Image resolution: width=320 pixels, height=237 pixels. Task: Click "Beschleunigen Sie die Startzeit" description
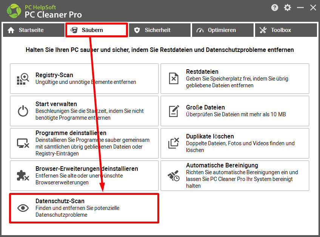tap(89, 114)
